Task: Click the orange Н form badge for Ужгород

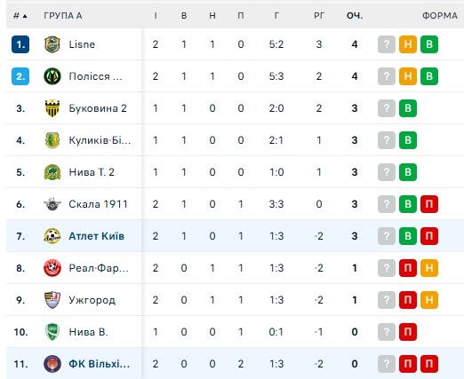Action: (x=429, y=300)
